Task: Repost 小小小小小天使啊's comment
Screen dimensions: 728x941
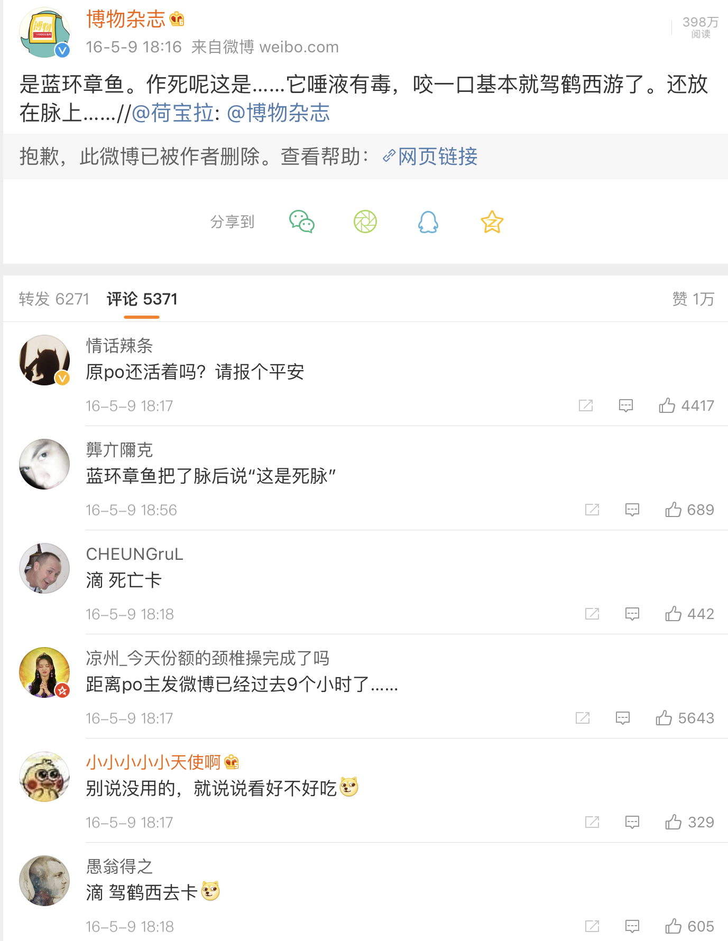Action: (x=592, y=822)
